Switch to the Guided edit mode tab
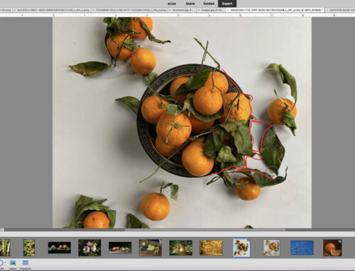 (209, 4)
